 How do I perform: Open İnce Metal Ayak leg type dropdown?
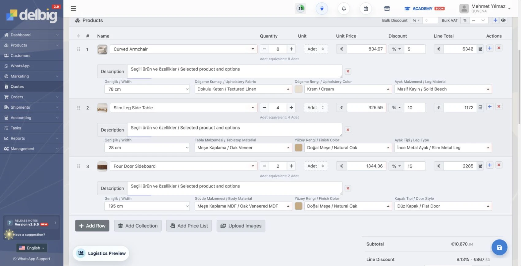tap(443, 148)
